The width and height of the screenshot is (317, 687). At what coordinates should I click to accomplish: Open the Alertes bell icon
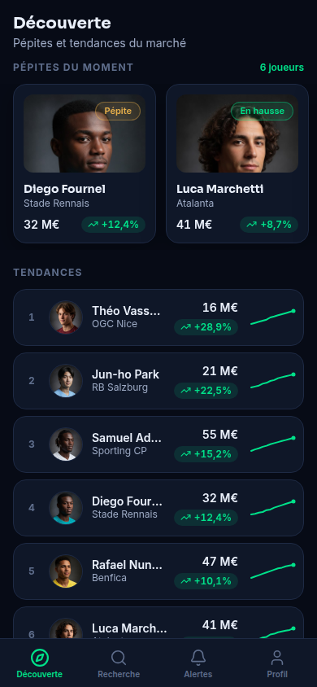point(198,658)
